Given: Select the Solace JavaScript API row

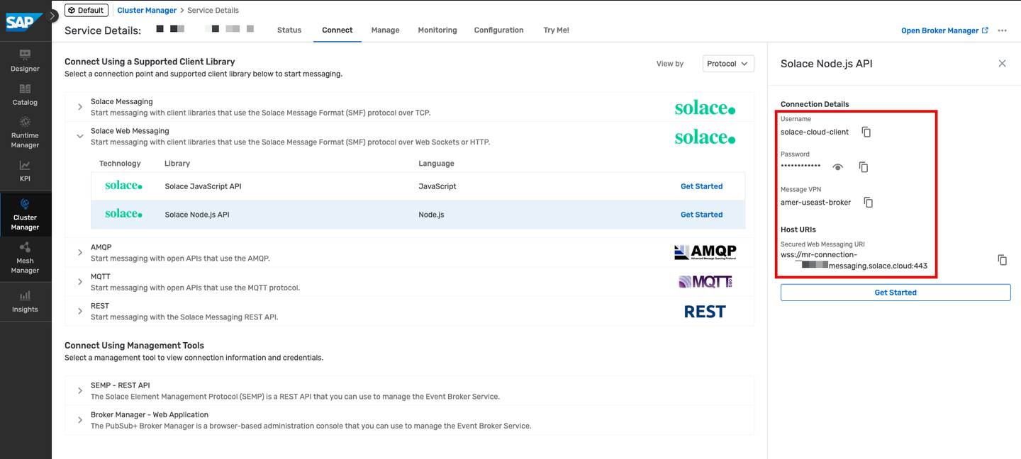Looking at the screenshot, I should point(418,186).
